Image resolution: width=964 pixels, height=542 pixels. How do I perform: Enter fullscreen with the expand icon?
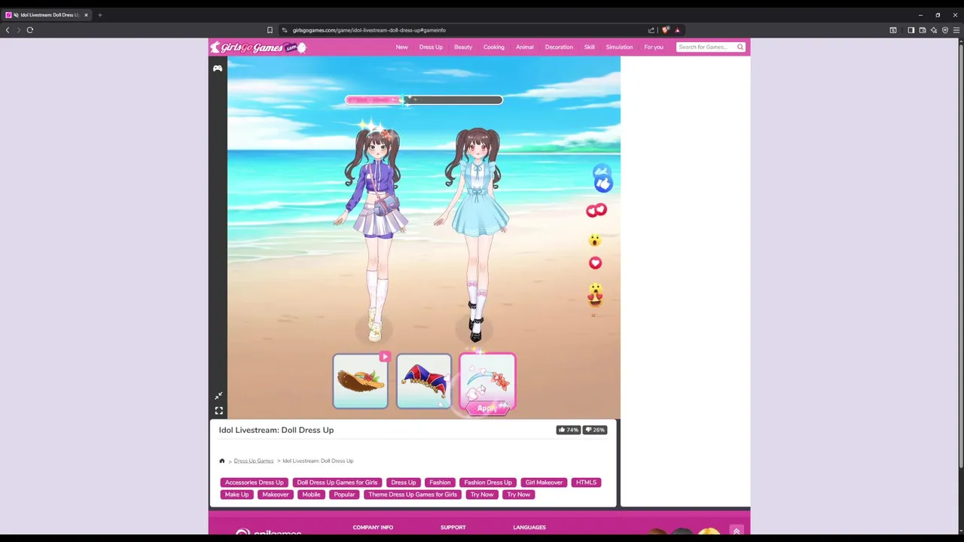218,410
